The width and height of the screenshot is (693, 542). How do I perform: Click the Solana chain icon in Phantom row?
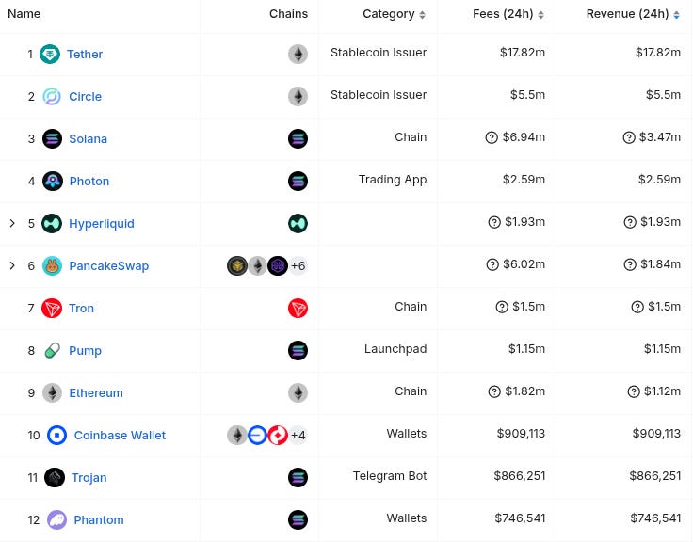coord(298,520)
